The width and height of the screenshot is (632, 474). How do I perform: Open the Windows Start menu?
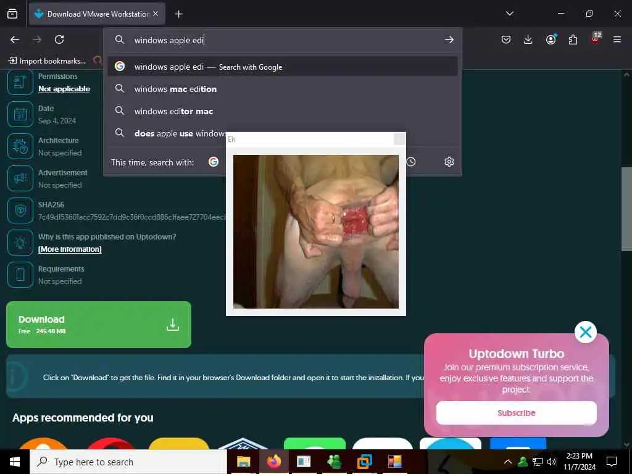tap(15, 462)
